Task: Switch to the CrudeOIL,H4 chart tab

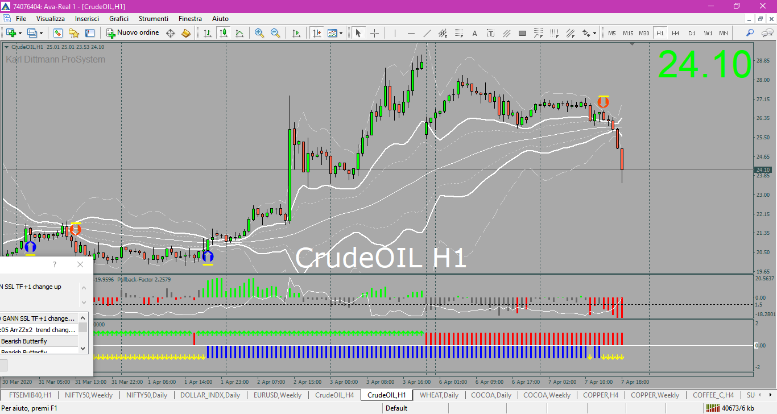Action: click(x=334, y=395)
